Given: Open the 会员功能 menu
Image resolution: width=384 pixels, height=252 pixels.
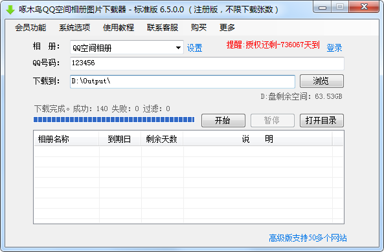Looking at the screenshot, I should (x=30, y=27).
